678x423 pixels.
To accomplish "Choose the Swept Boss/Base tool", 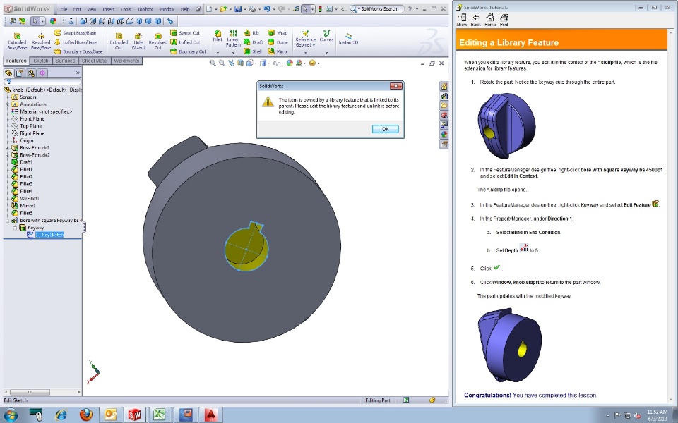I will [x=76, y=33].
